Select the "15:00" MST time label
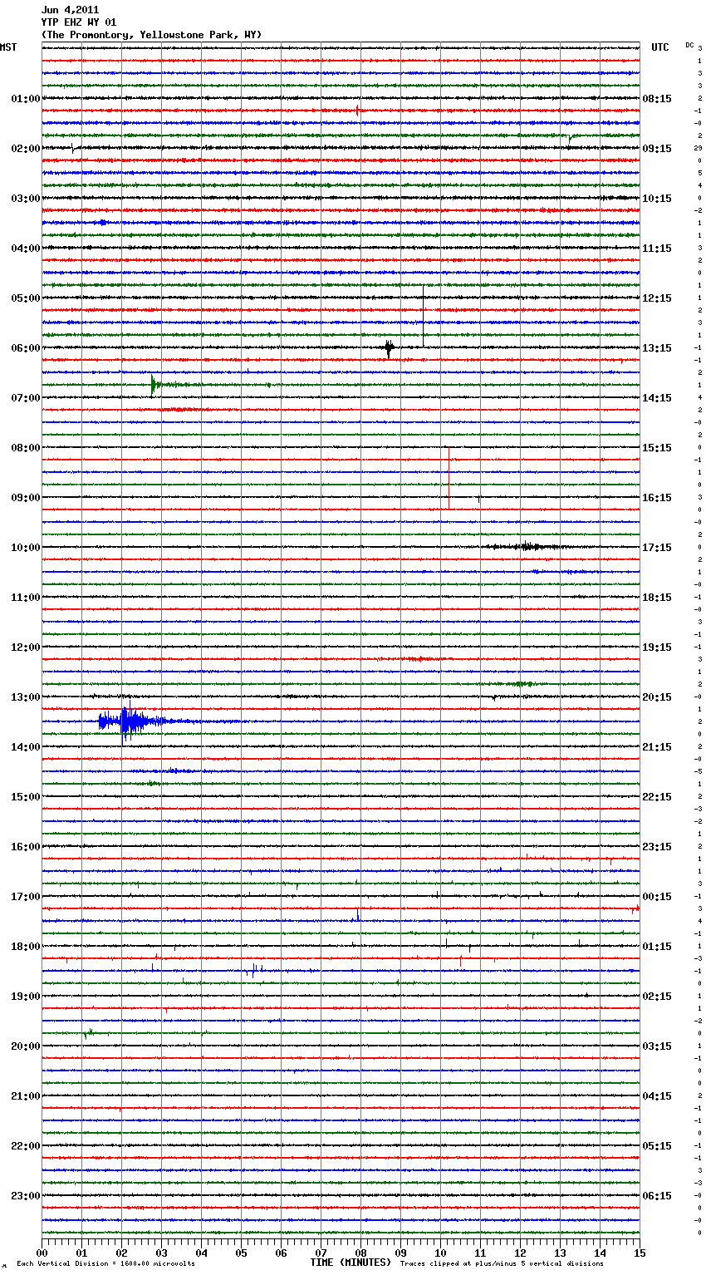Image resolution: width=706 pixels, height=1275 pixels. [26, 797]
